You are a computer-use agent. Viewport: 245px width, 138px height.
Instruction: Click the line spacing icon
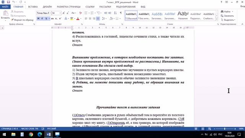pyautogui.click(x=103, y=19)
